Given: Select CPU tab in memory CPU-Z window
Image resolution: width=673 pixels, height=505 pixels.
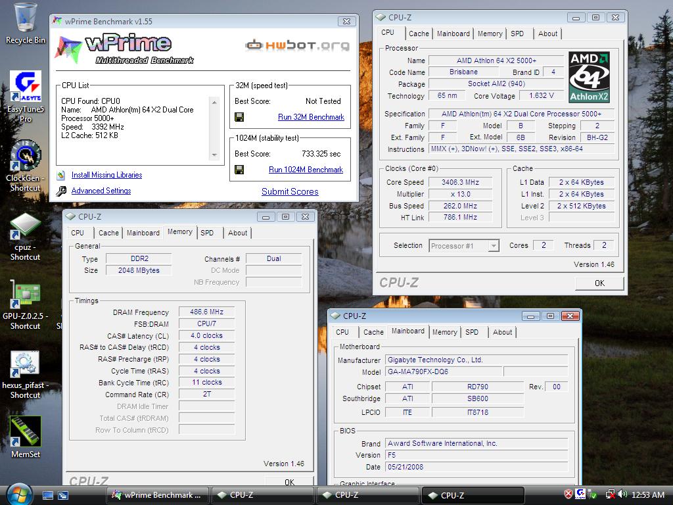Looking at the screenshot, I should [78, 233].
